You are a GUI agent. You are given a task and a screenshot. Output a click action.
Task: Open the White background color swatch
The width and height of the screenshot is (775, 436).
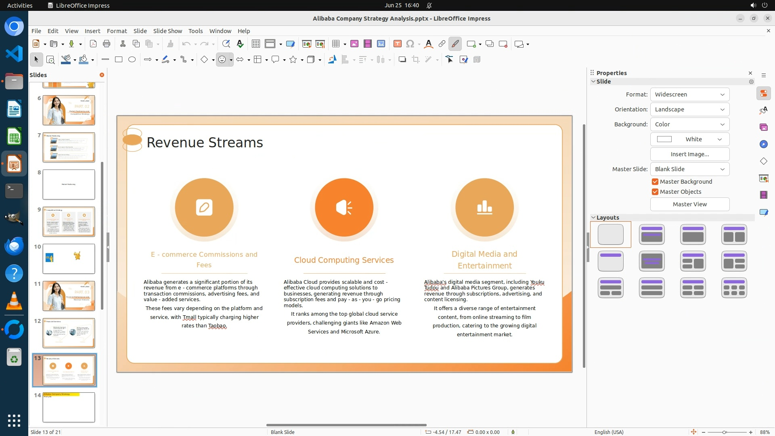(689, 139)
